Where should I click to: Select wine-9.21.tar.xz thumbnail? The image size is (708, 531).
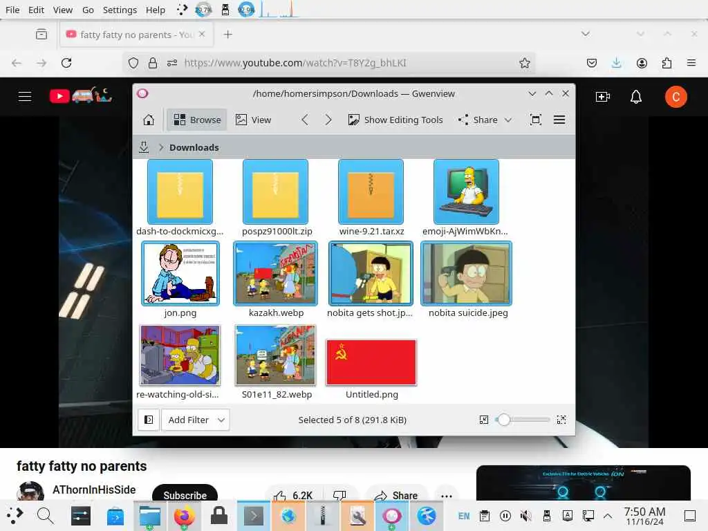click(371, 192)
